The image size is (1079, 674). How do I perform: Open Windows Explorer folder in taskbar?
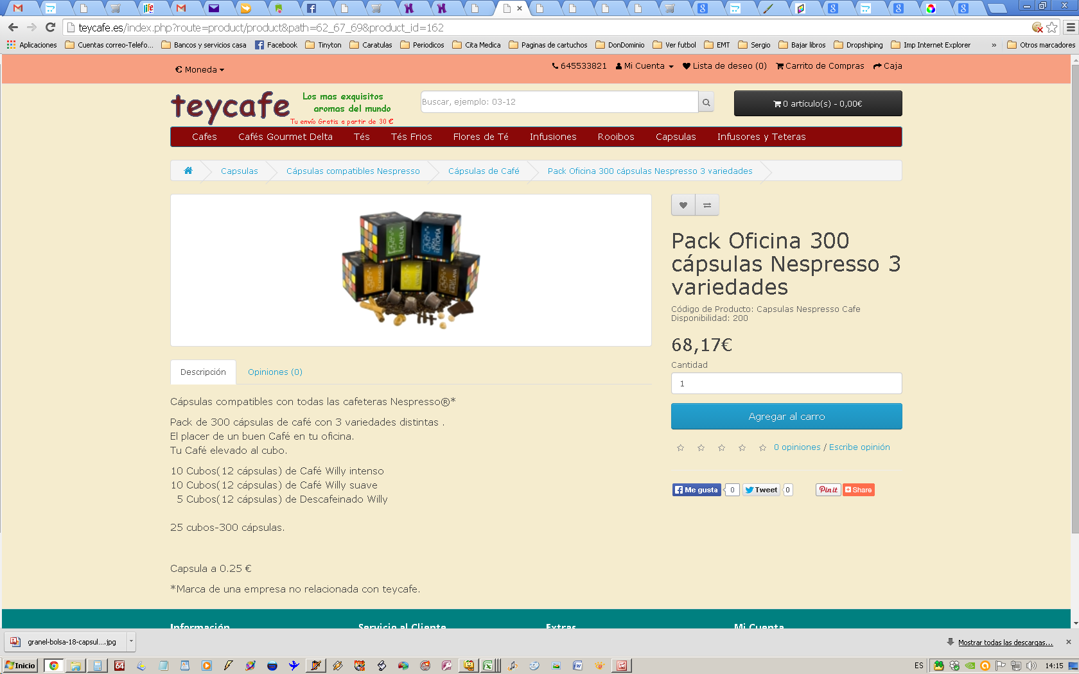75,666
